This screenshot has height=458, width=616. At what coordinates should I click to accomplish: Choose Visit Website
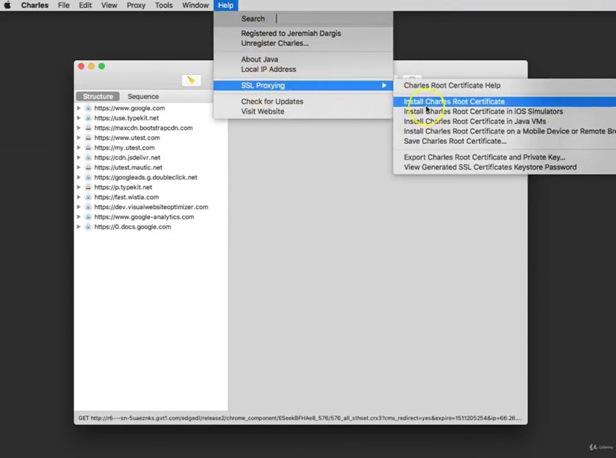263,112
